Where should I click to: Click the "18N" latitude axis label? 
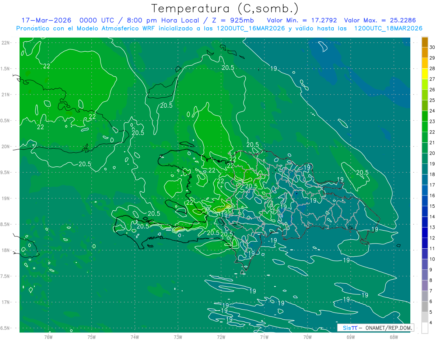point(6,250)
